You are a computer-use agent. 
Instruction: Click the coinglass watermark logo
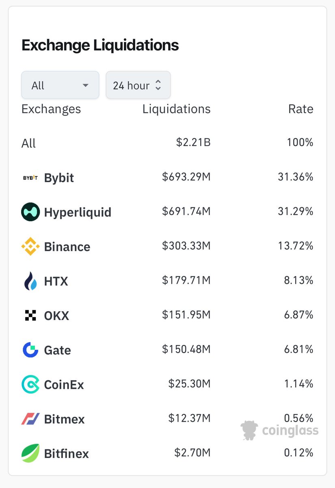coord(279,430)
